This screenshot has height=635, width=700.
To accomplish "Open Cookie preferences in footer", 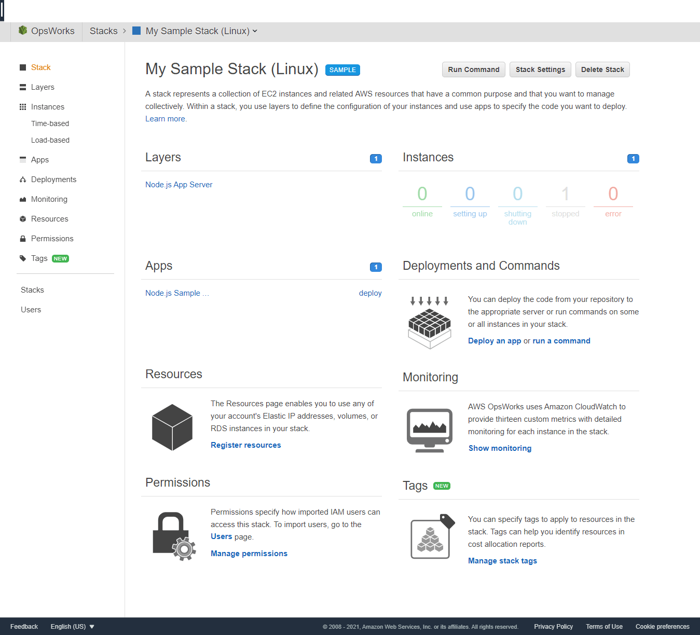I will (663, 627).
